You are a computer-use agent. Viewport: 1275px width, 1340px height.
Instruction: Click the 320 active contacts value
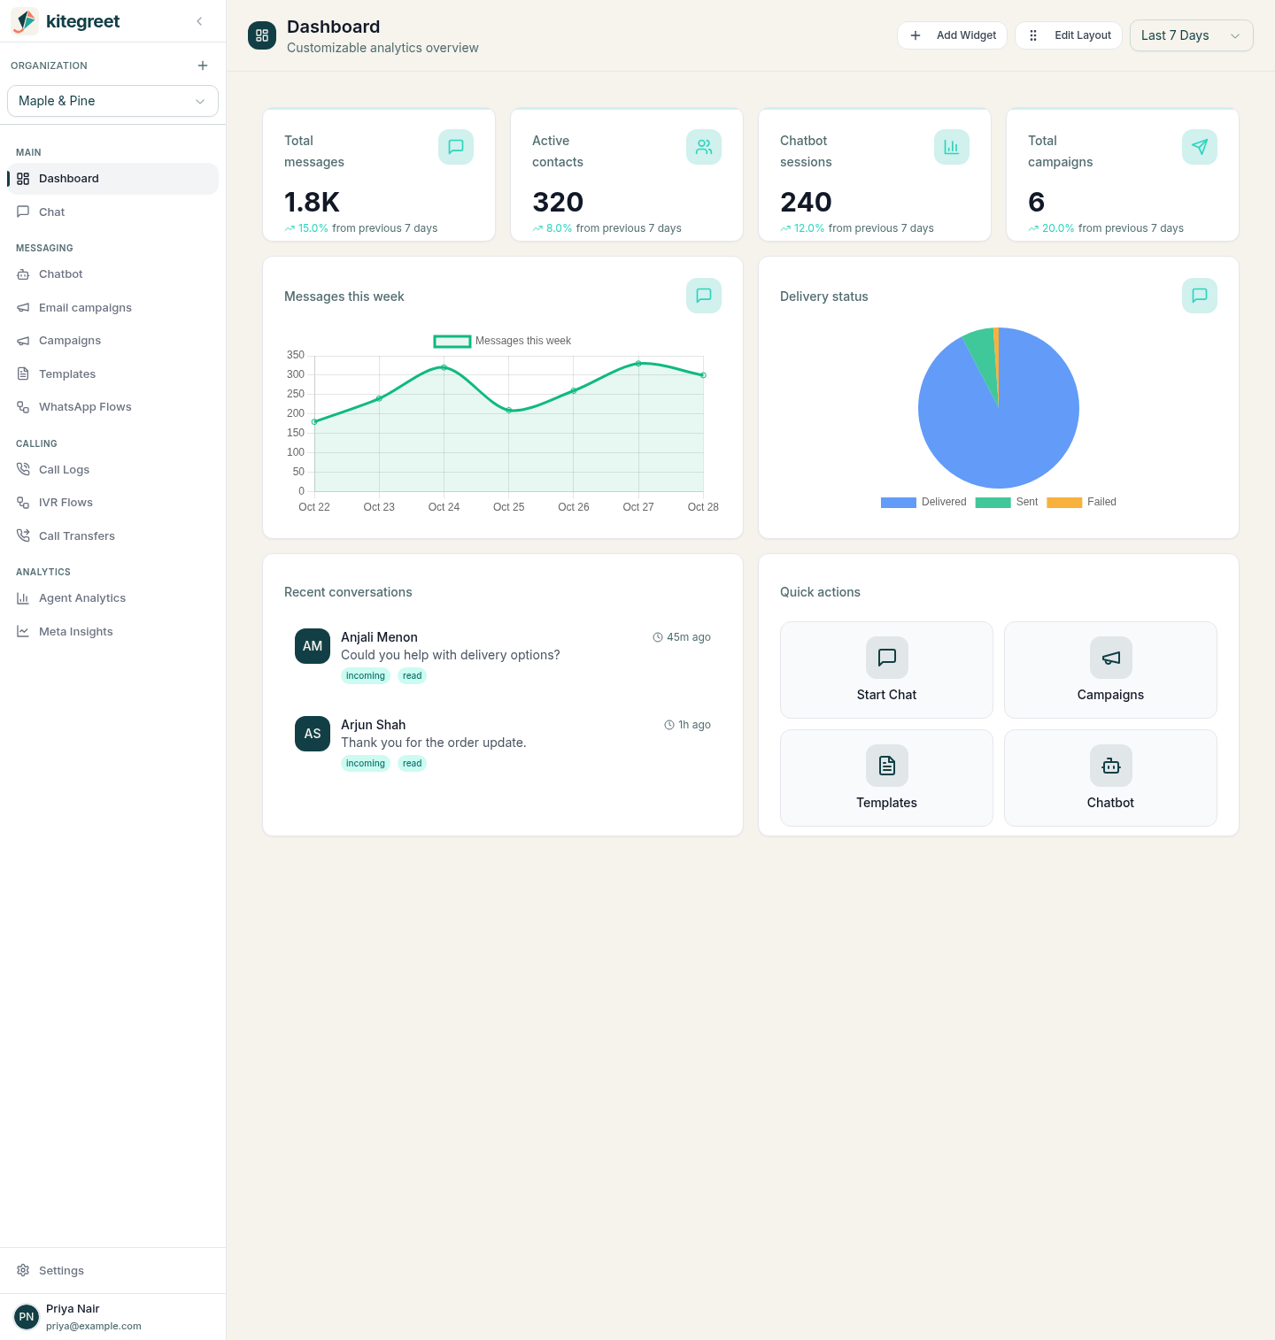(558, 202)
